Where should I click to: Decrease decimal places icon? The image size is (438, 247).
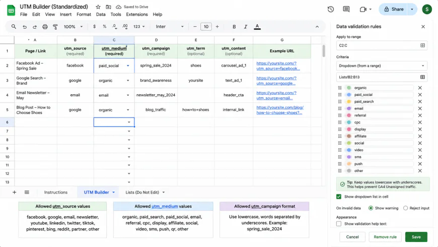[114, 27]
